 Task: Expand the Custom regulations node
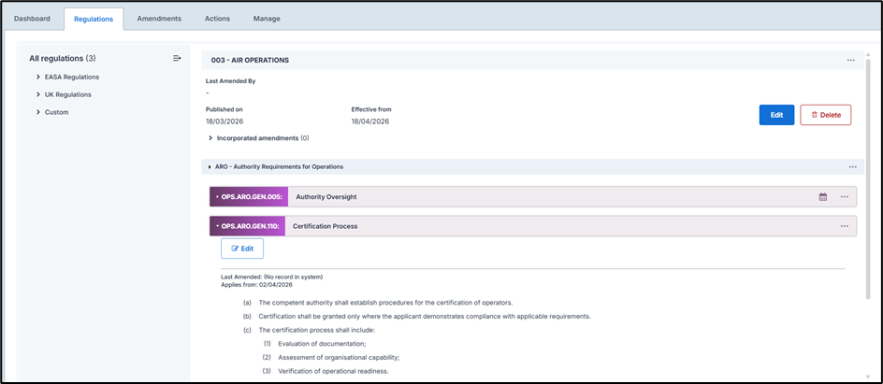coord(38,112)
